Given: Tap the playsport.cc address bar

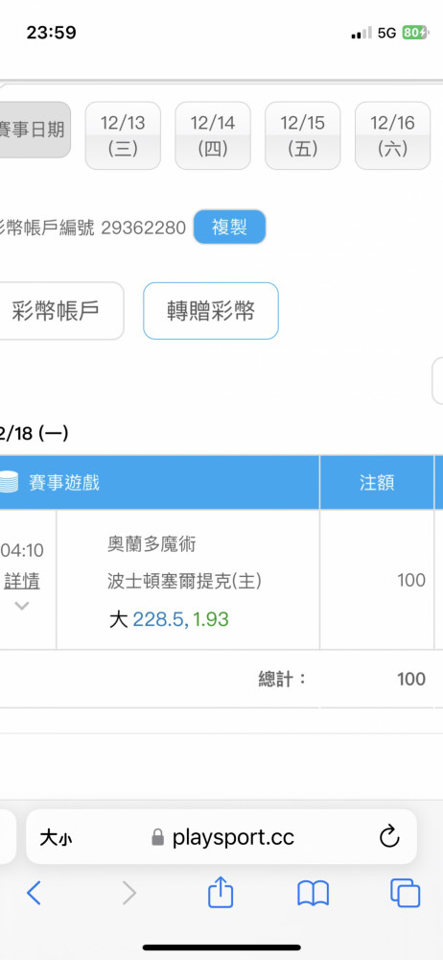Looking at the screenshot, I should (x=221, y=837).
